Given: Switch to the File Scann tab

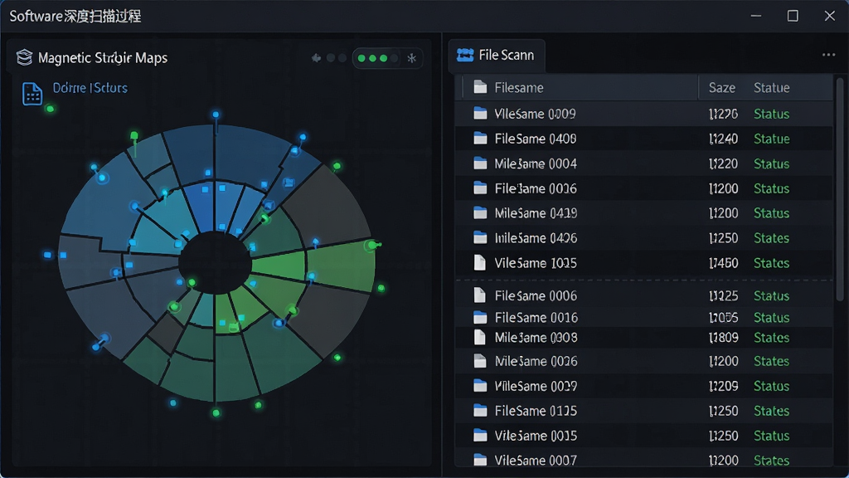Looking at the screenshot, I should (497, 56).
